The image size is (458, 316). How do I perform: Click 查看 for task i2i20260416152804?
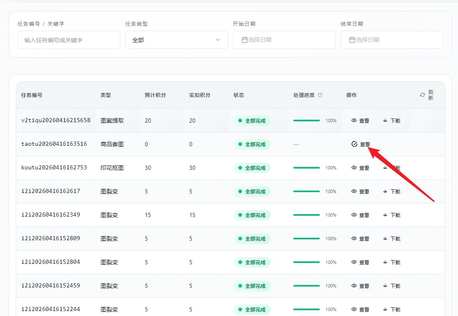click(364, 263)
